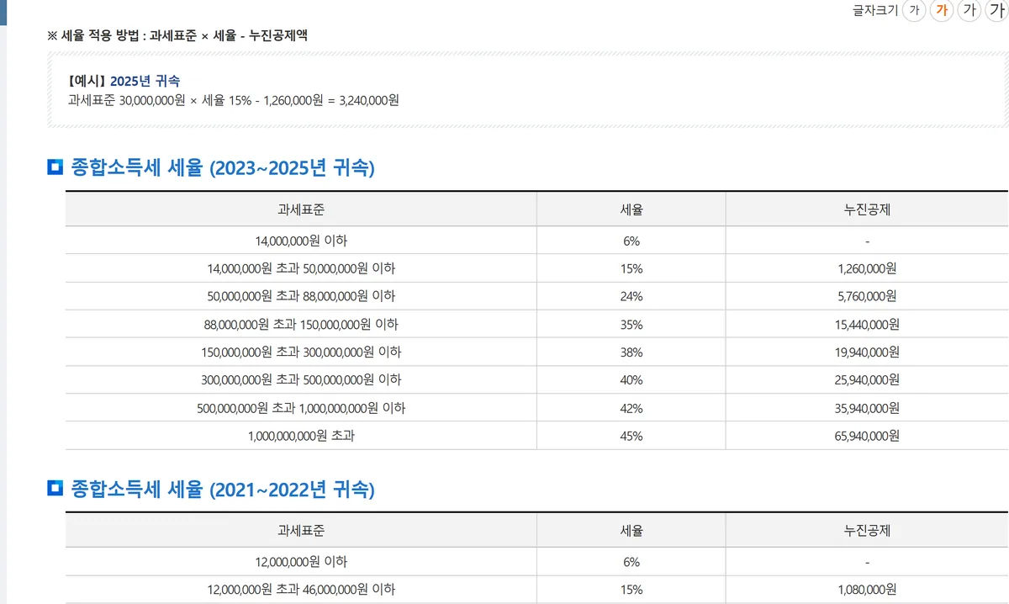Select the largest 가 font size button
This screenshot has width=1009, height=604.
coord(996,11)
